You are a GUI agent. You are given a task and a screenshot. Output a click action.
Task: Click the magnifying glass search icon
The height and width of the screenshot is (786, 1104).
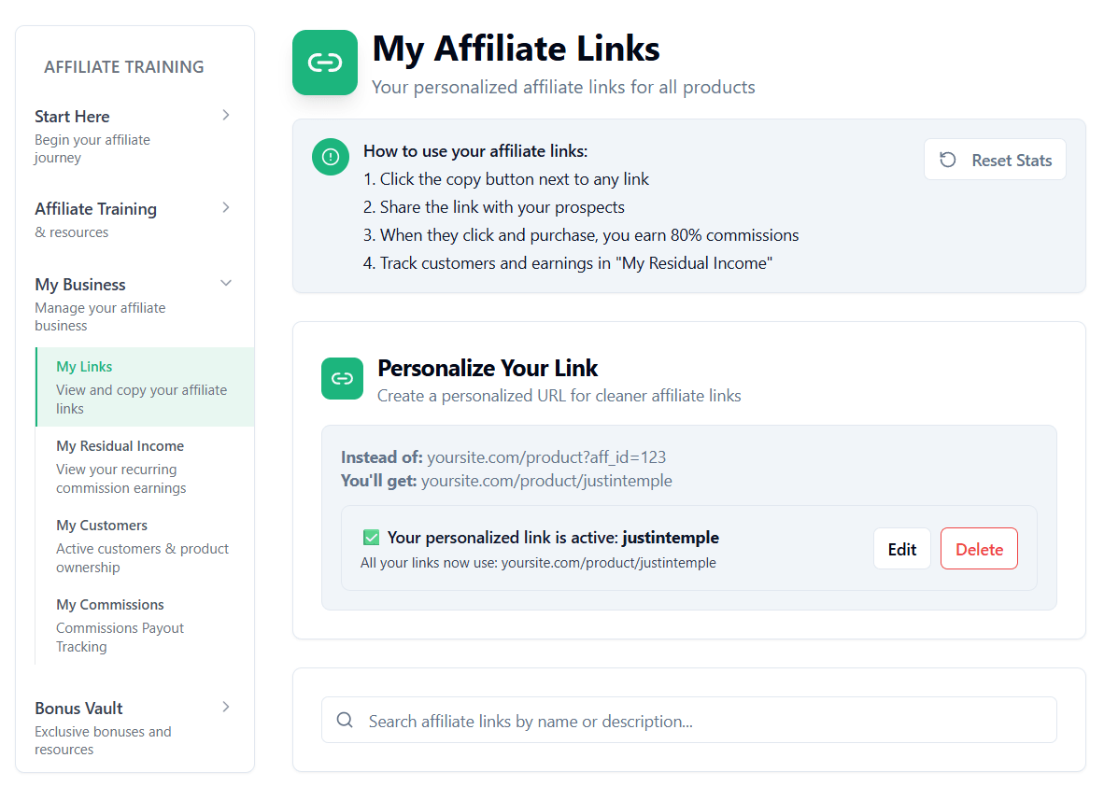point(345,720)
